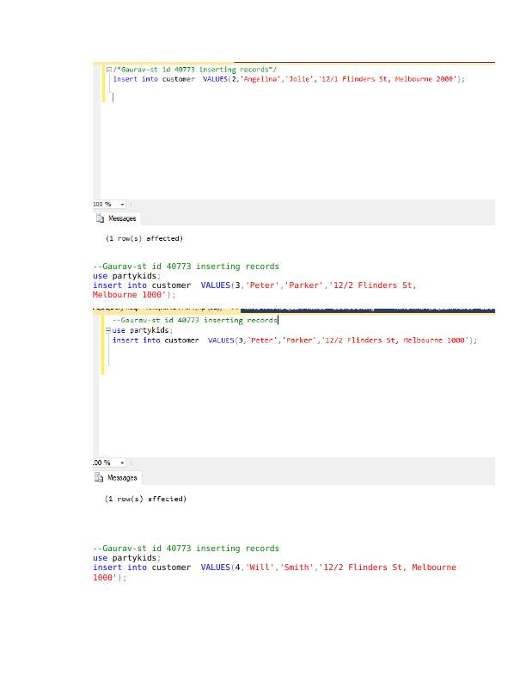Click the comment line in lower editor
526x681 pixels.
pyautogui.click(x=194, y=320)
